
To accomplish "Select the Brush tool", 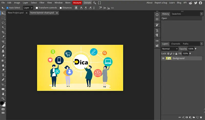I will point(3,47).
